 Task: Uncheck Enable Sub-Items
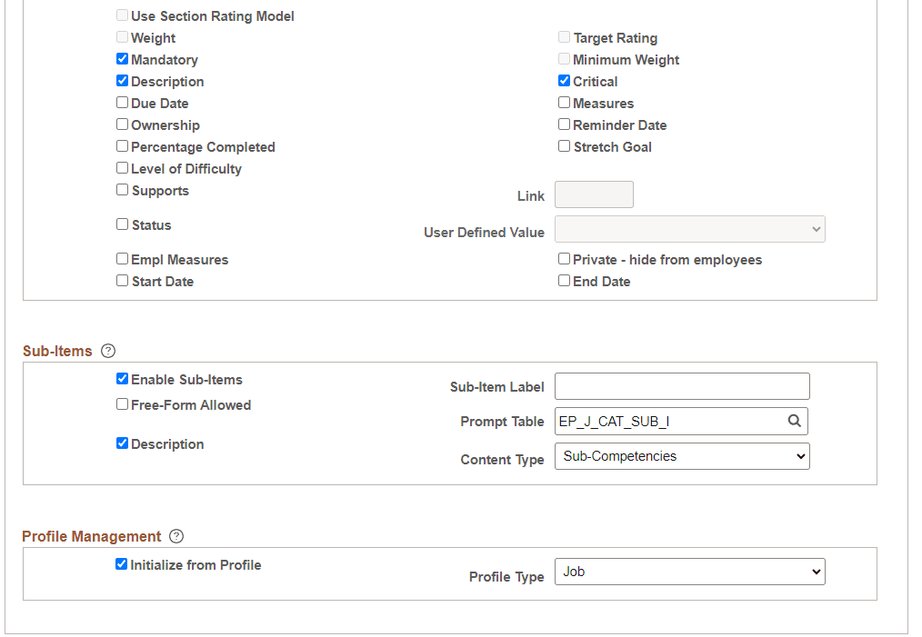point(122,378)
